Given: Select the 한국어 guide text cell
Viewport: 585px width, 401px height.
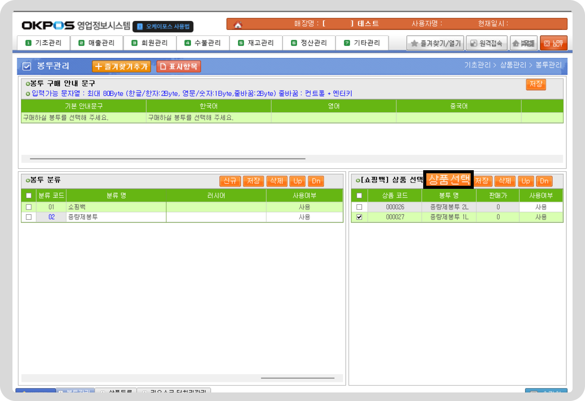Looking at the screenshot, I should (x=208, y=118).
